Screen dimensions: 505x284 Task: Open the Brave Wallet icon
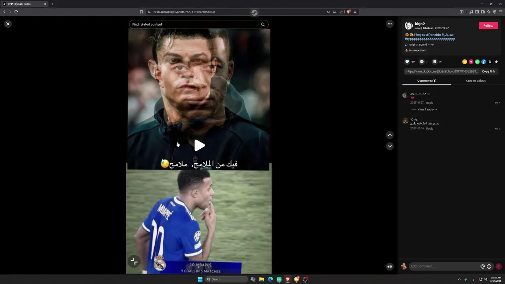click(x=483, y=12)
